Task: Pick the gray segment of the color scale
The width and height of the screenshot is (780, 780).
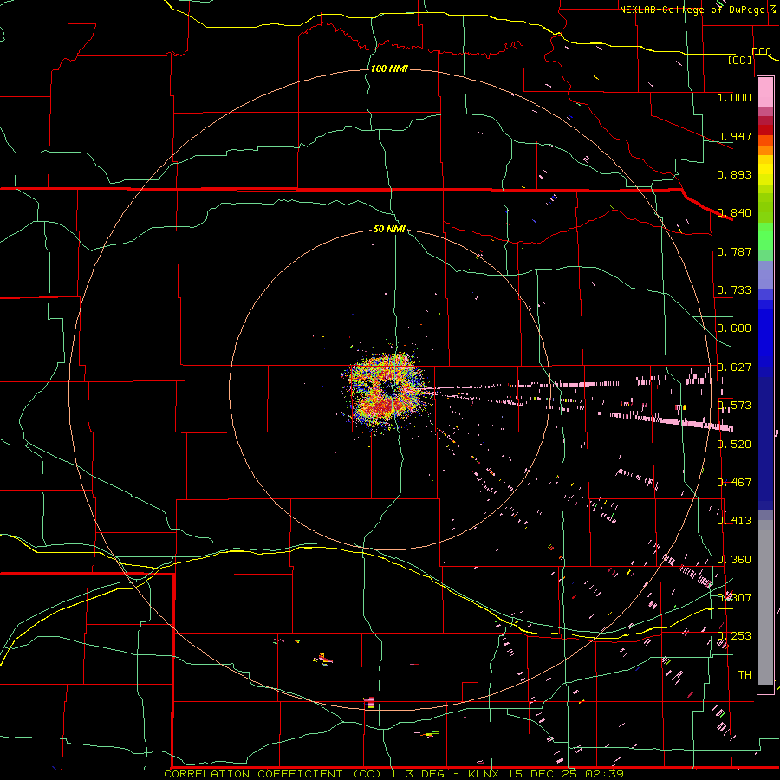Action: click(x=765, y=602)
